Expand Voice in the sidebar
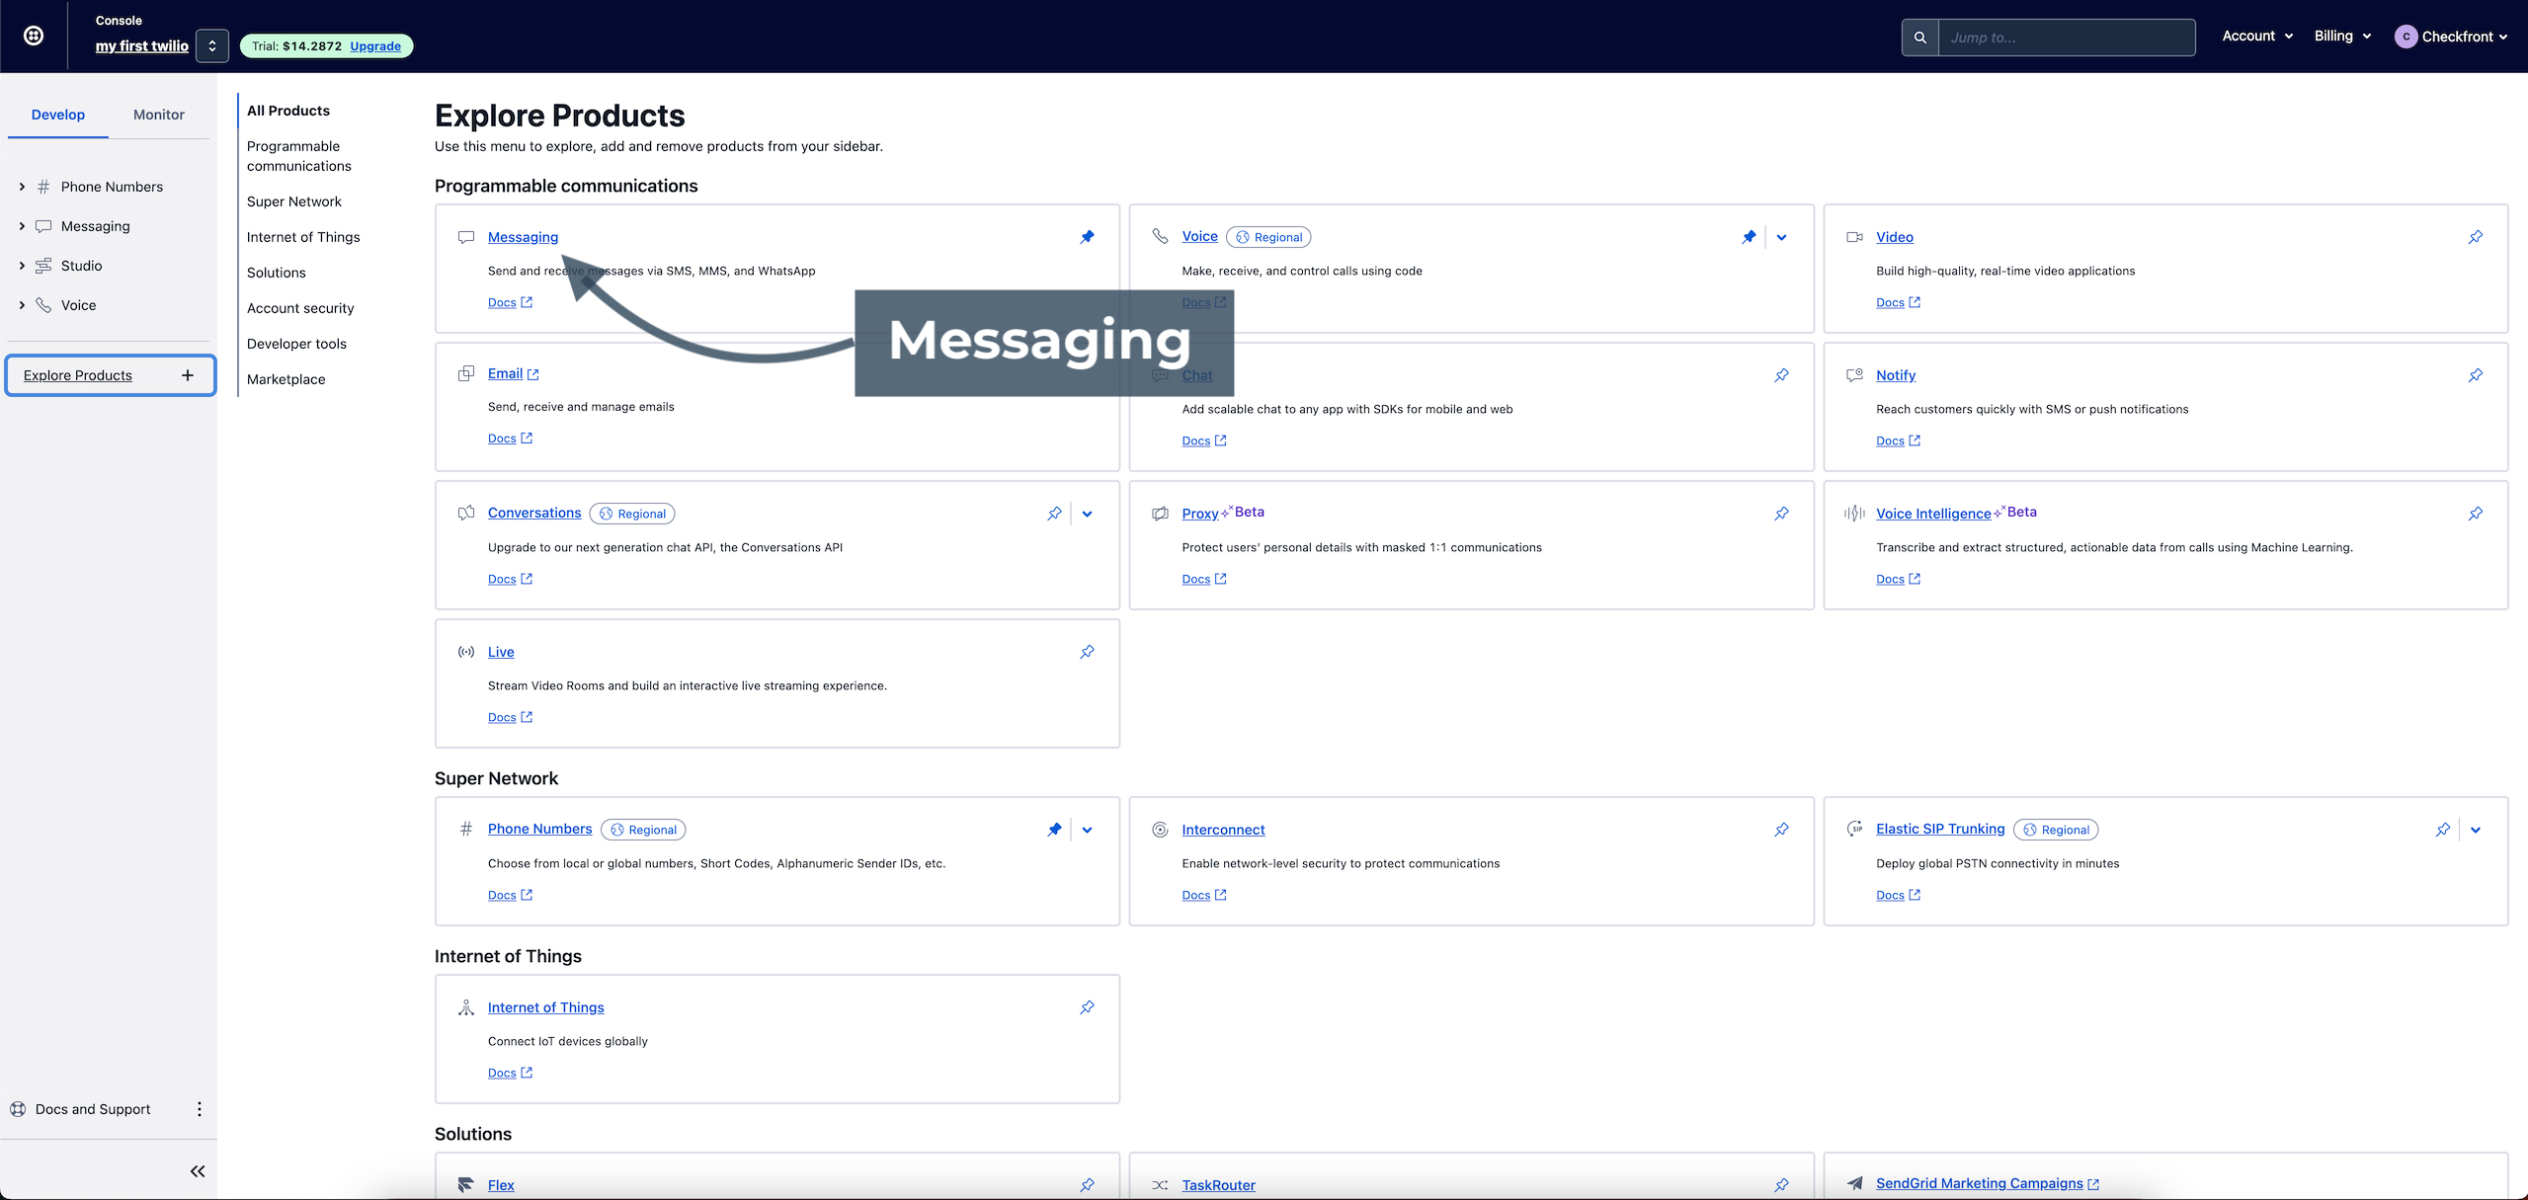Screen dimensions: 2528x1200 coord(22,305)
